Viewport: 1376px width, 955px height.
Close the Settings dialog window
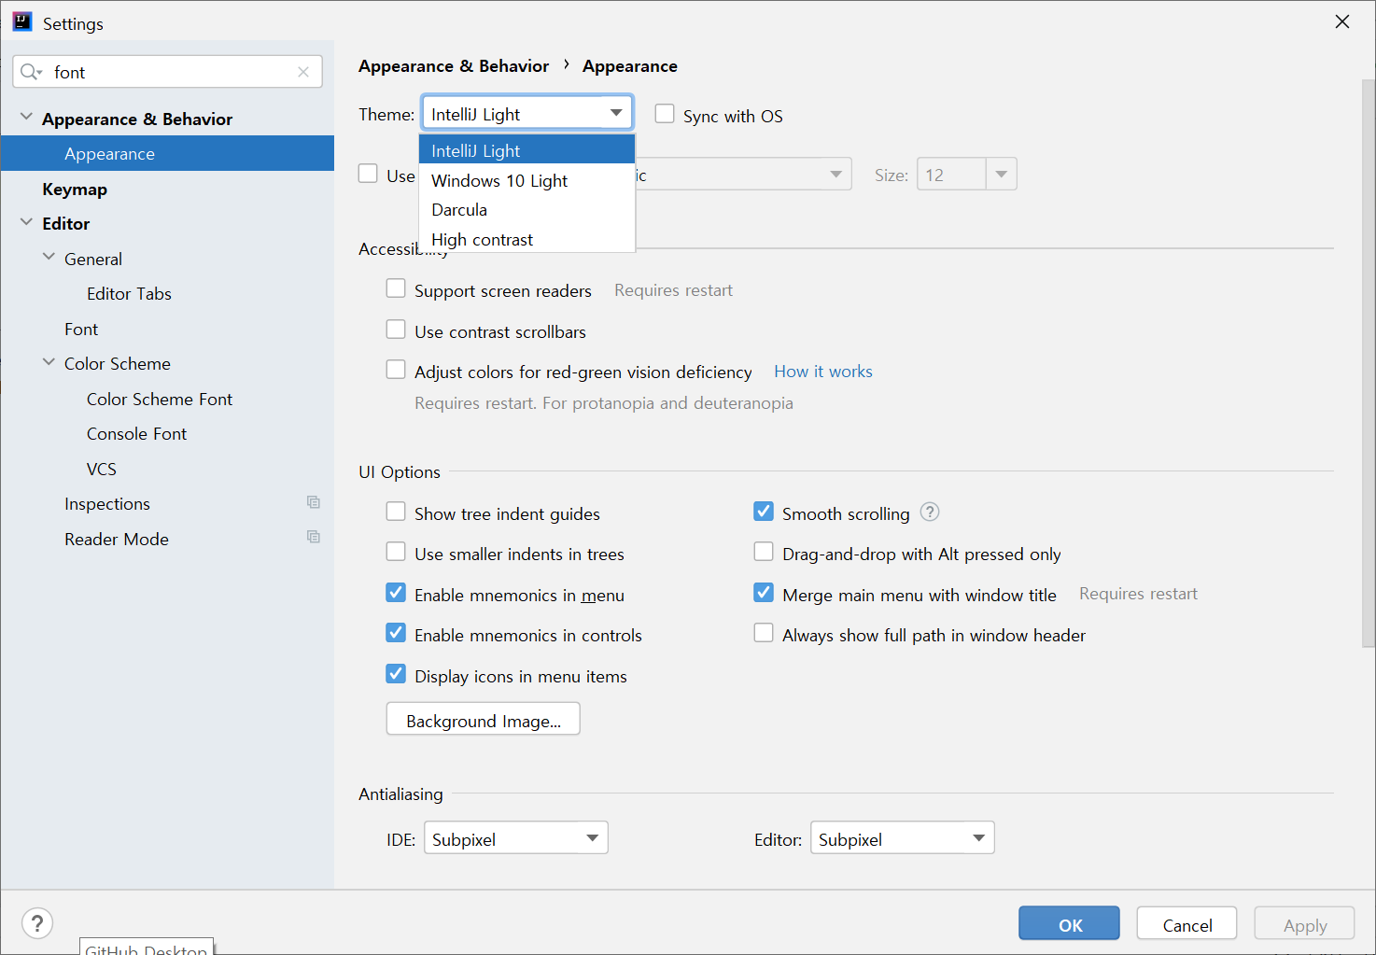(x=1342, y=21)
